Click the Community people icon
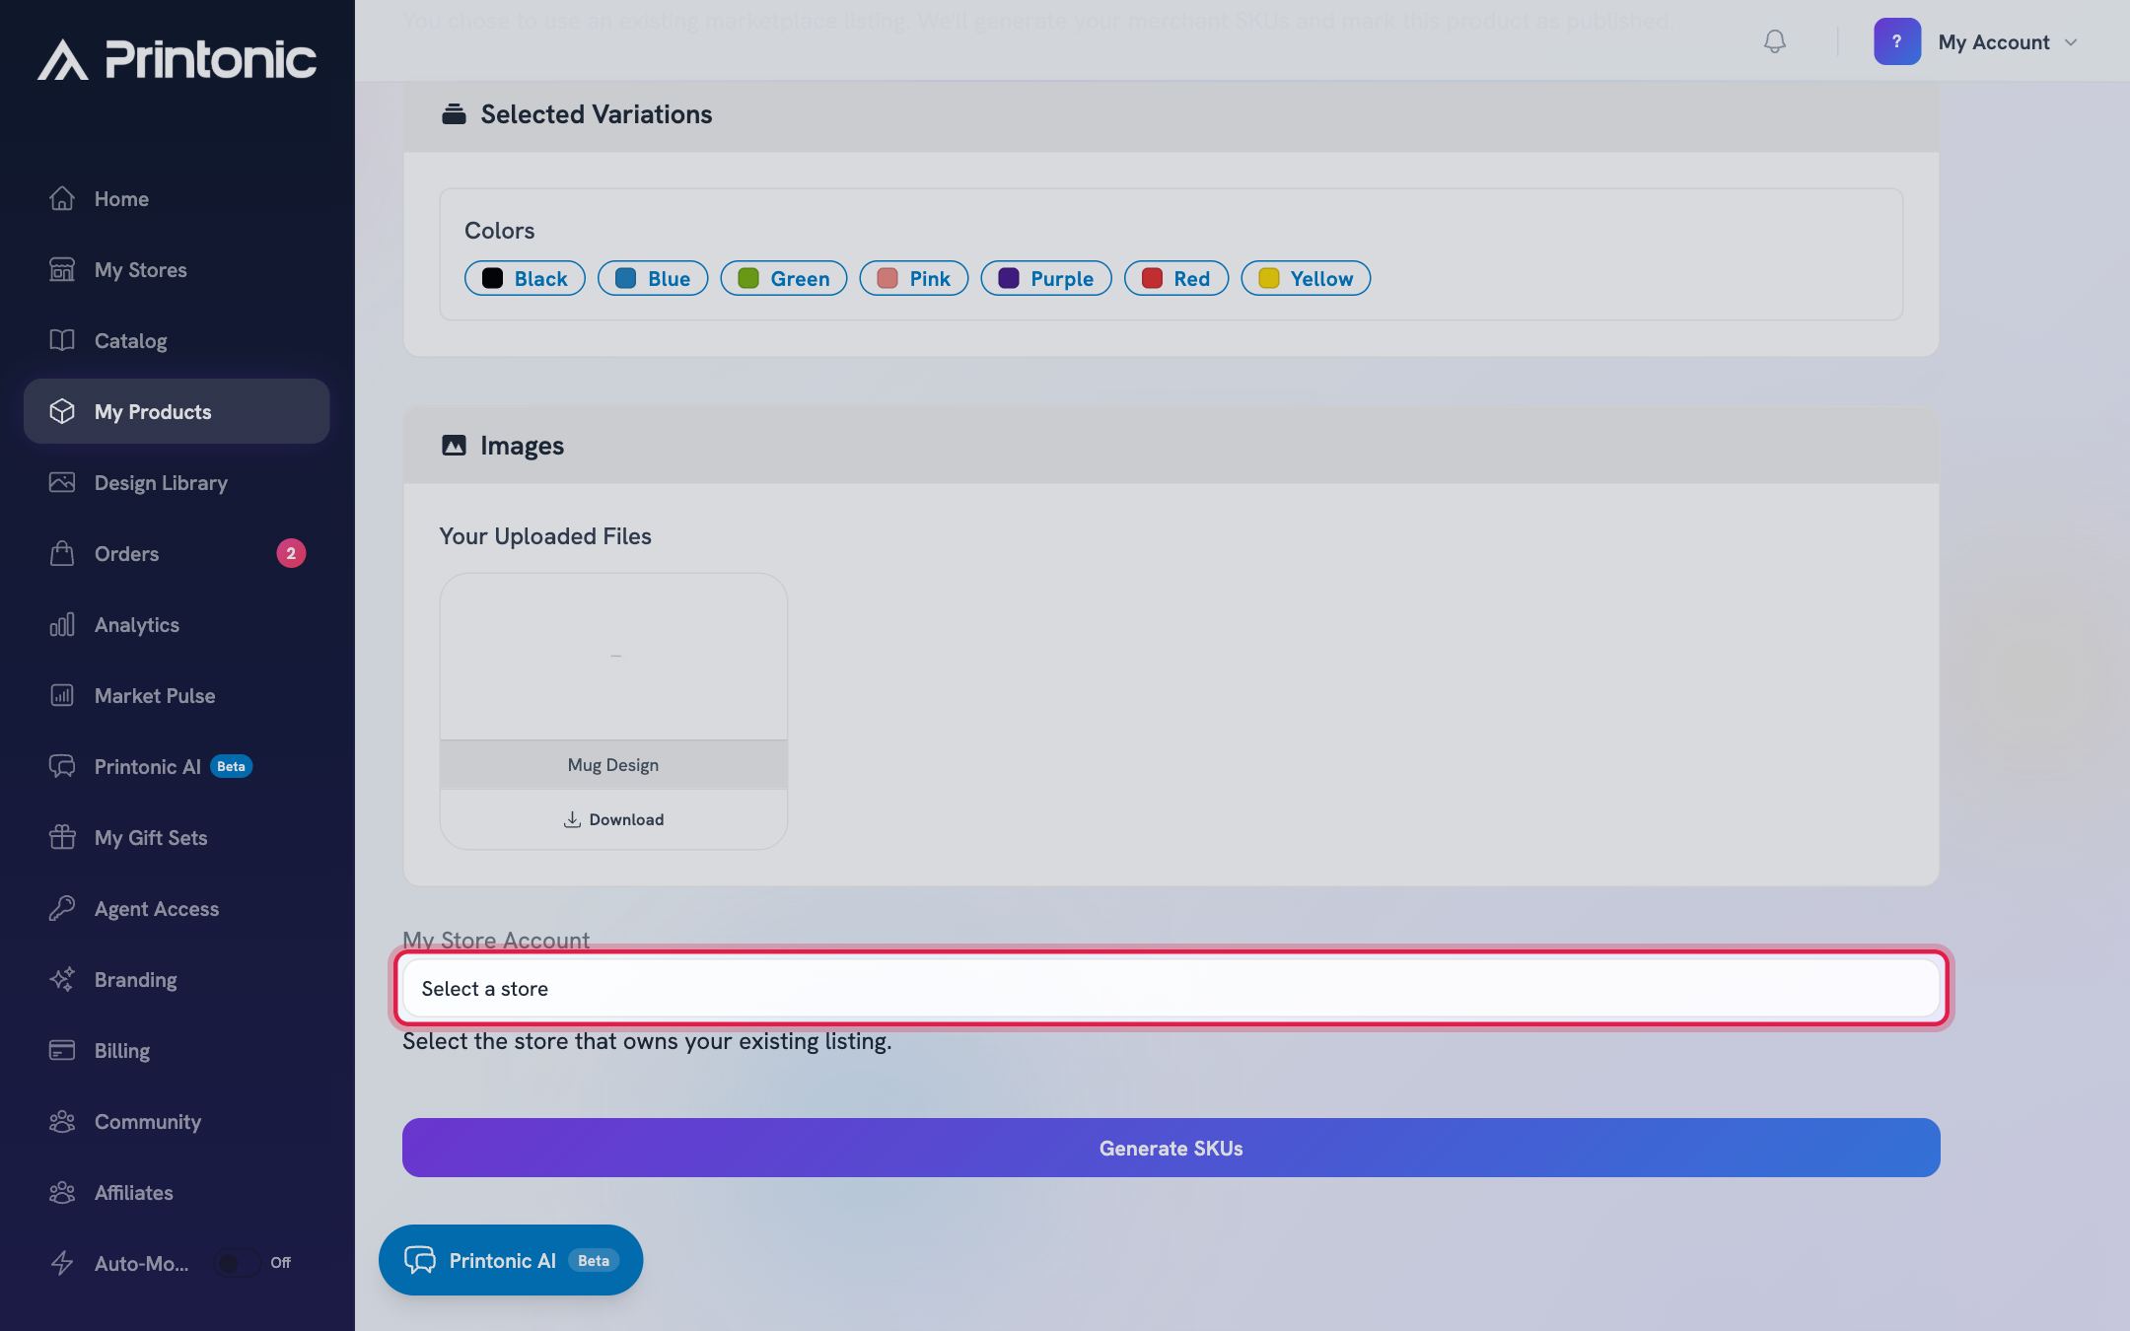The height and width of the screenshot is (1331, 2130). click(x=62, y=1121)
